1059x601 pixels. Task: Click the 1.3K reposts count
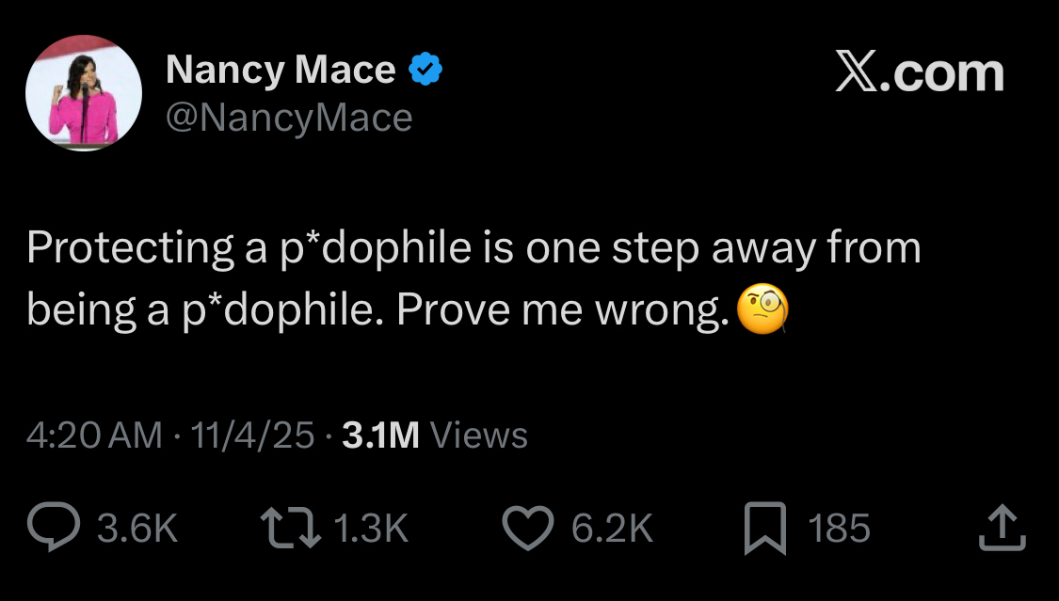pyautogui.click(x=371, y=528)
